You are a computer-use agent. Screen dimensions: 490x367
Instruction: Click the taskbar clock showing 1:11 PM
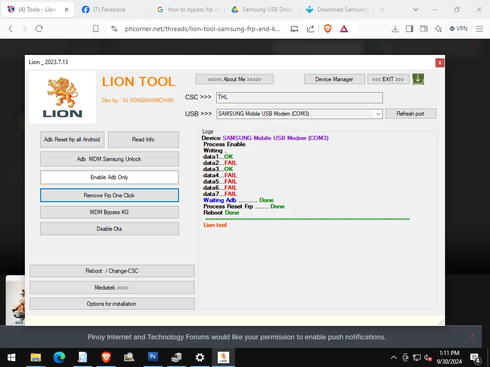pos(449,357)
